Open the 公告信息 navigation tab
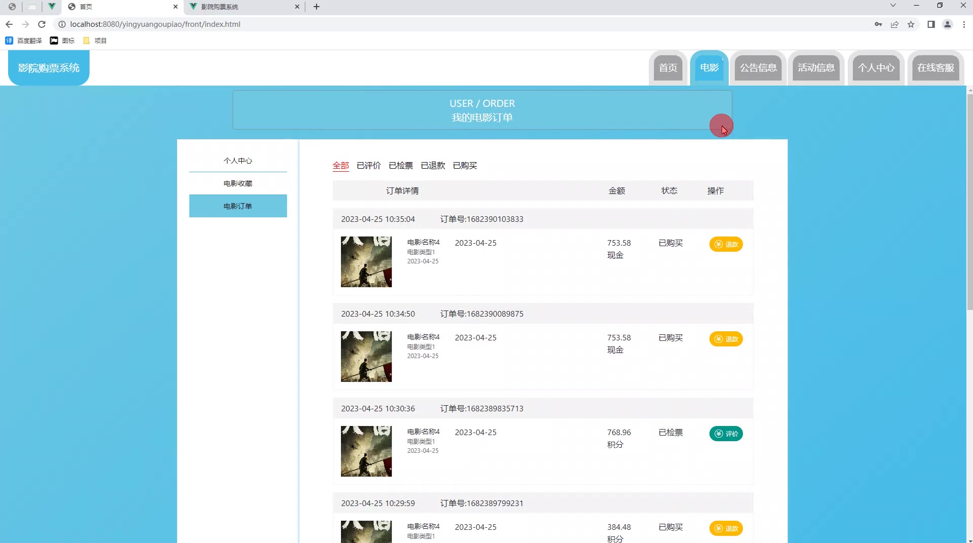 (x=758, y=68)
